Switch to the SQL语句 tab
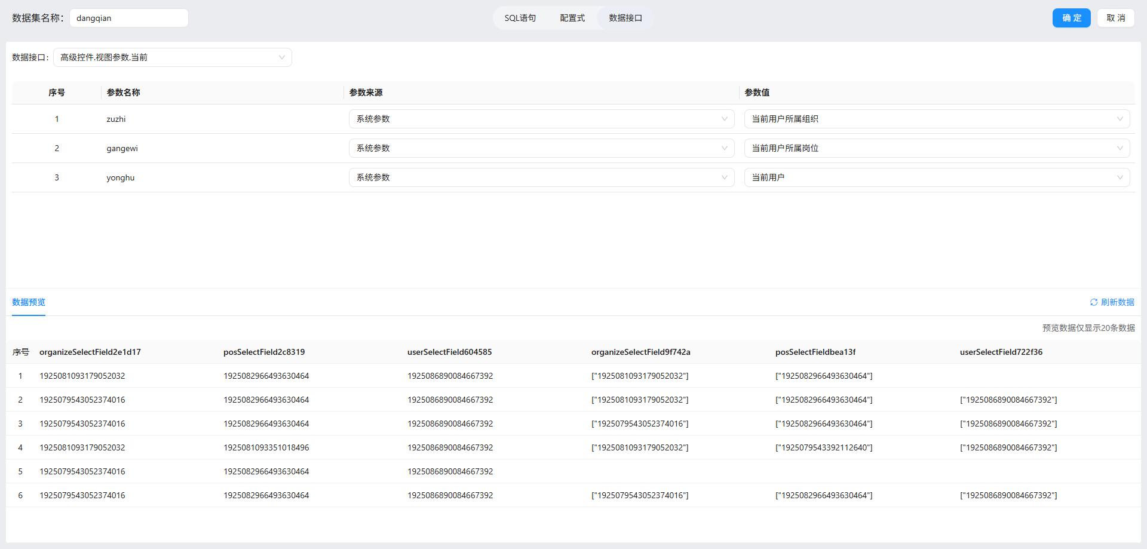Viewport: 1147px width, 549px height. coord(520,18)
